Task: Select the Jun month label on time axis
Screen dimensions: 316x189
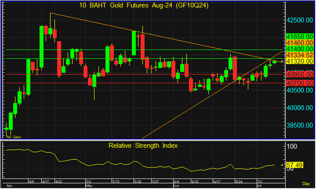Action: coord(177,187)
